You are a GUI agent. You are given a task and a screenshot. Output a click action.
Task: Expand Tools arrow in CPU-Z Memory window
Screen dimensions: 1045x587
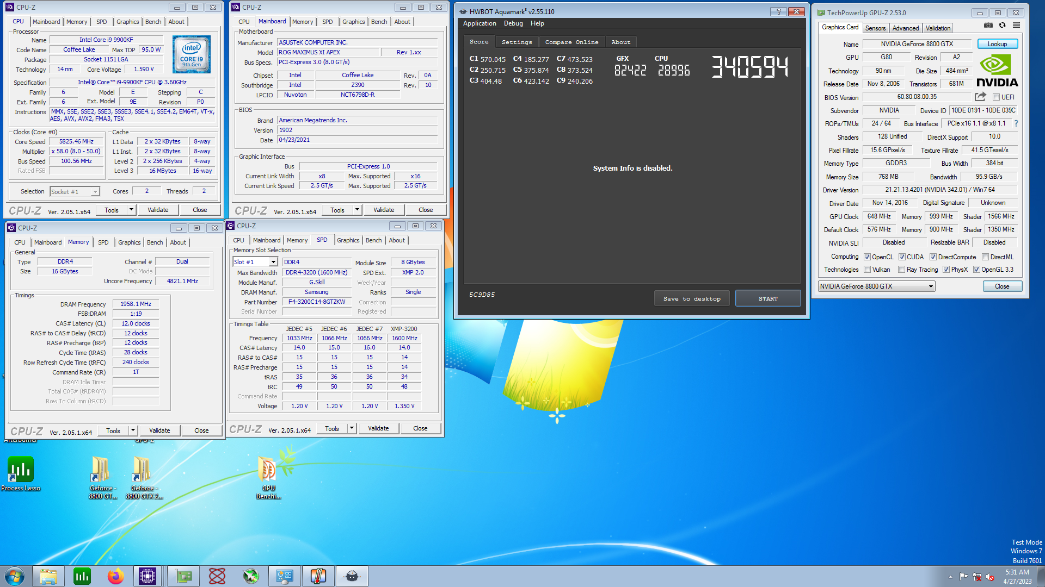133,430
